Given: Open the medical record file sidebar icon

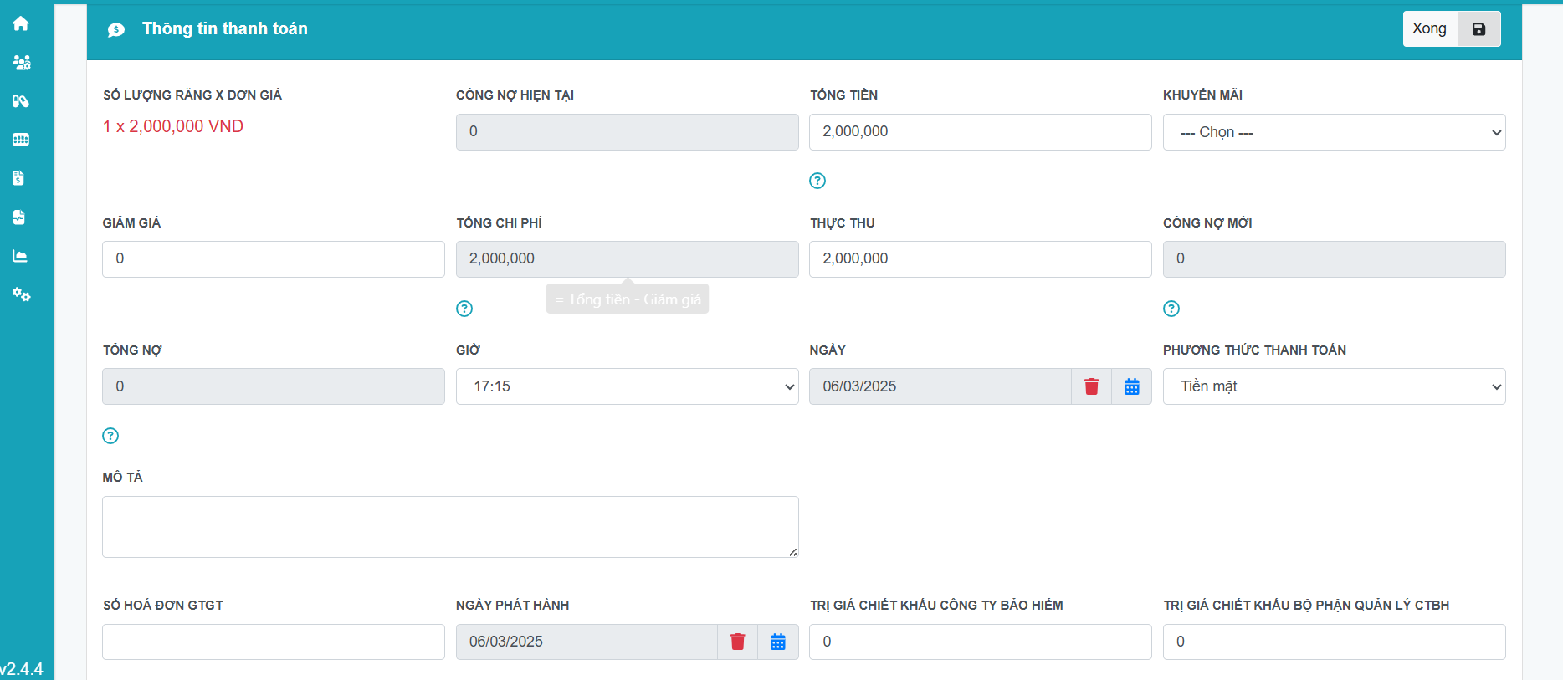Looking at the screenshot, I should pyautogui.click(x=18, y=217).
